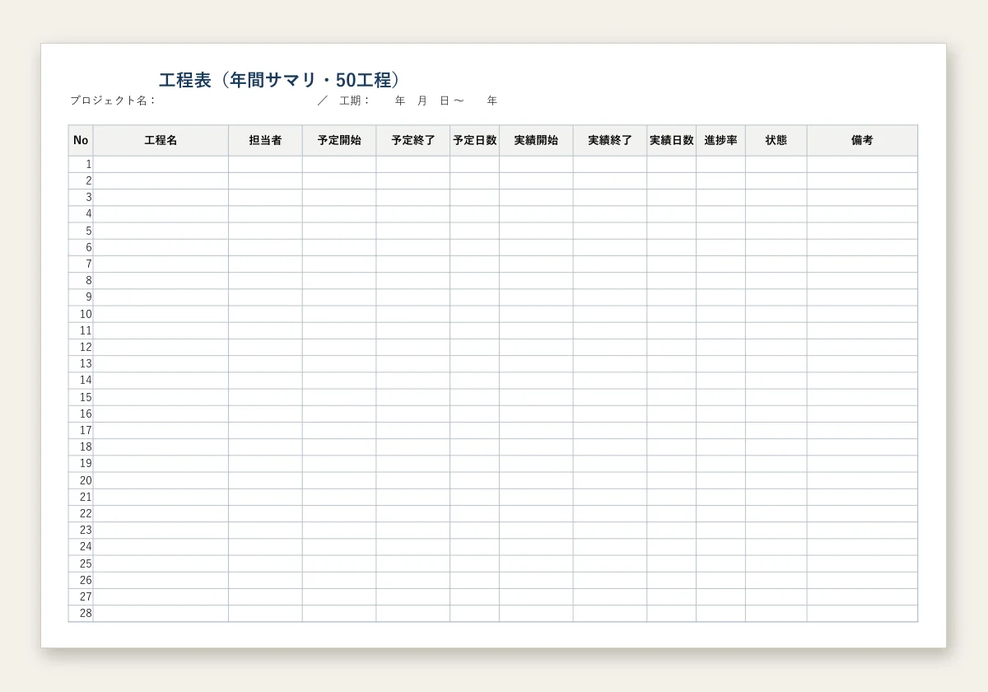Click the 工程名 column header

click(161, 140)
